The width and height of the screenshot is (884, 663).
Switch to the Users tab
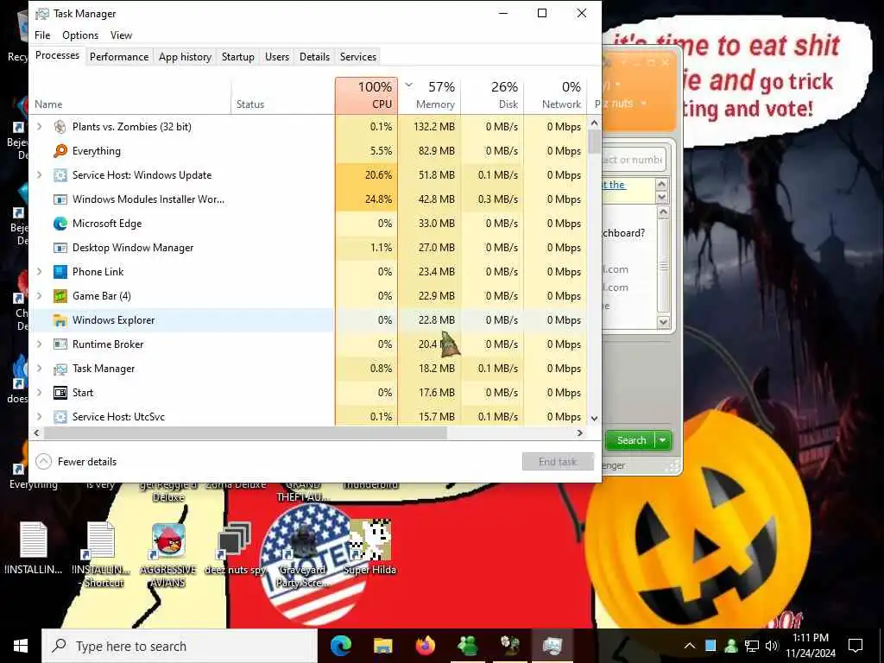point(277,57)
